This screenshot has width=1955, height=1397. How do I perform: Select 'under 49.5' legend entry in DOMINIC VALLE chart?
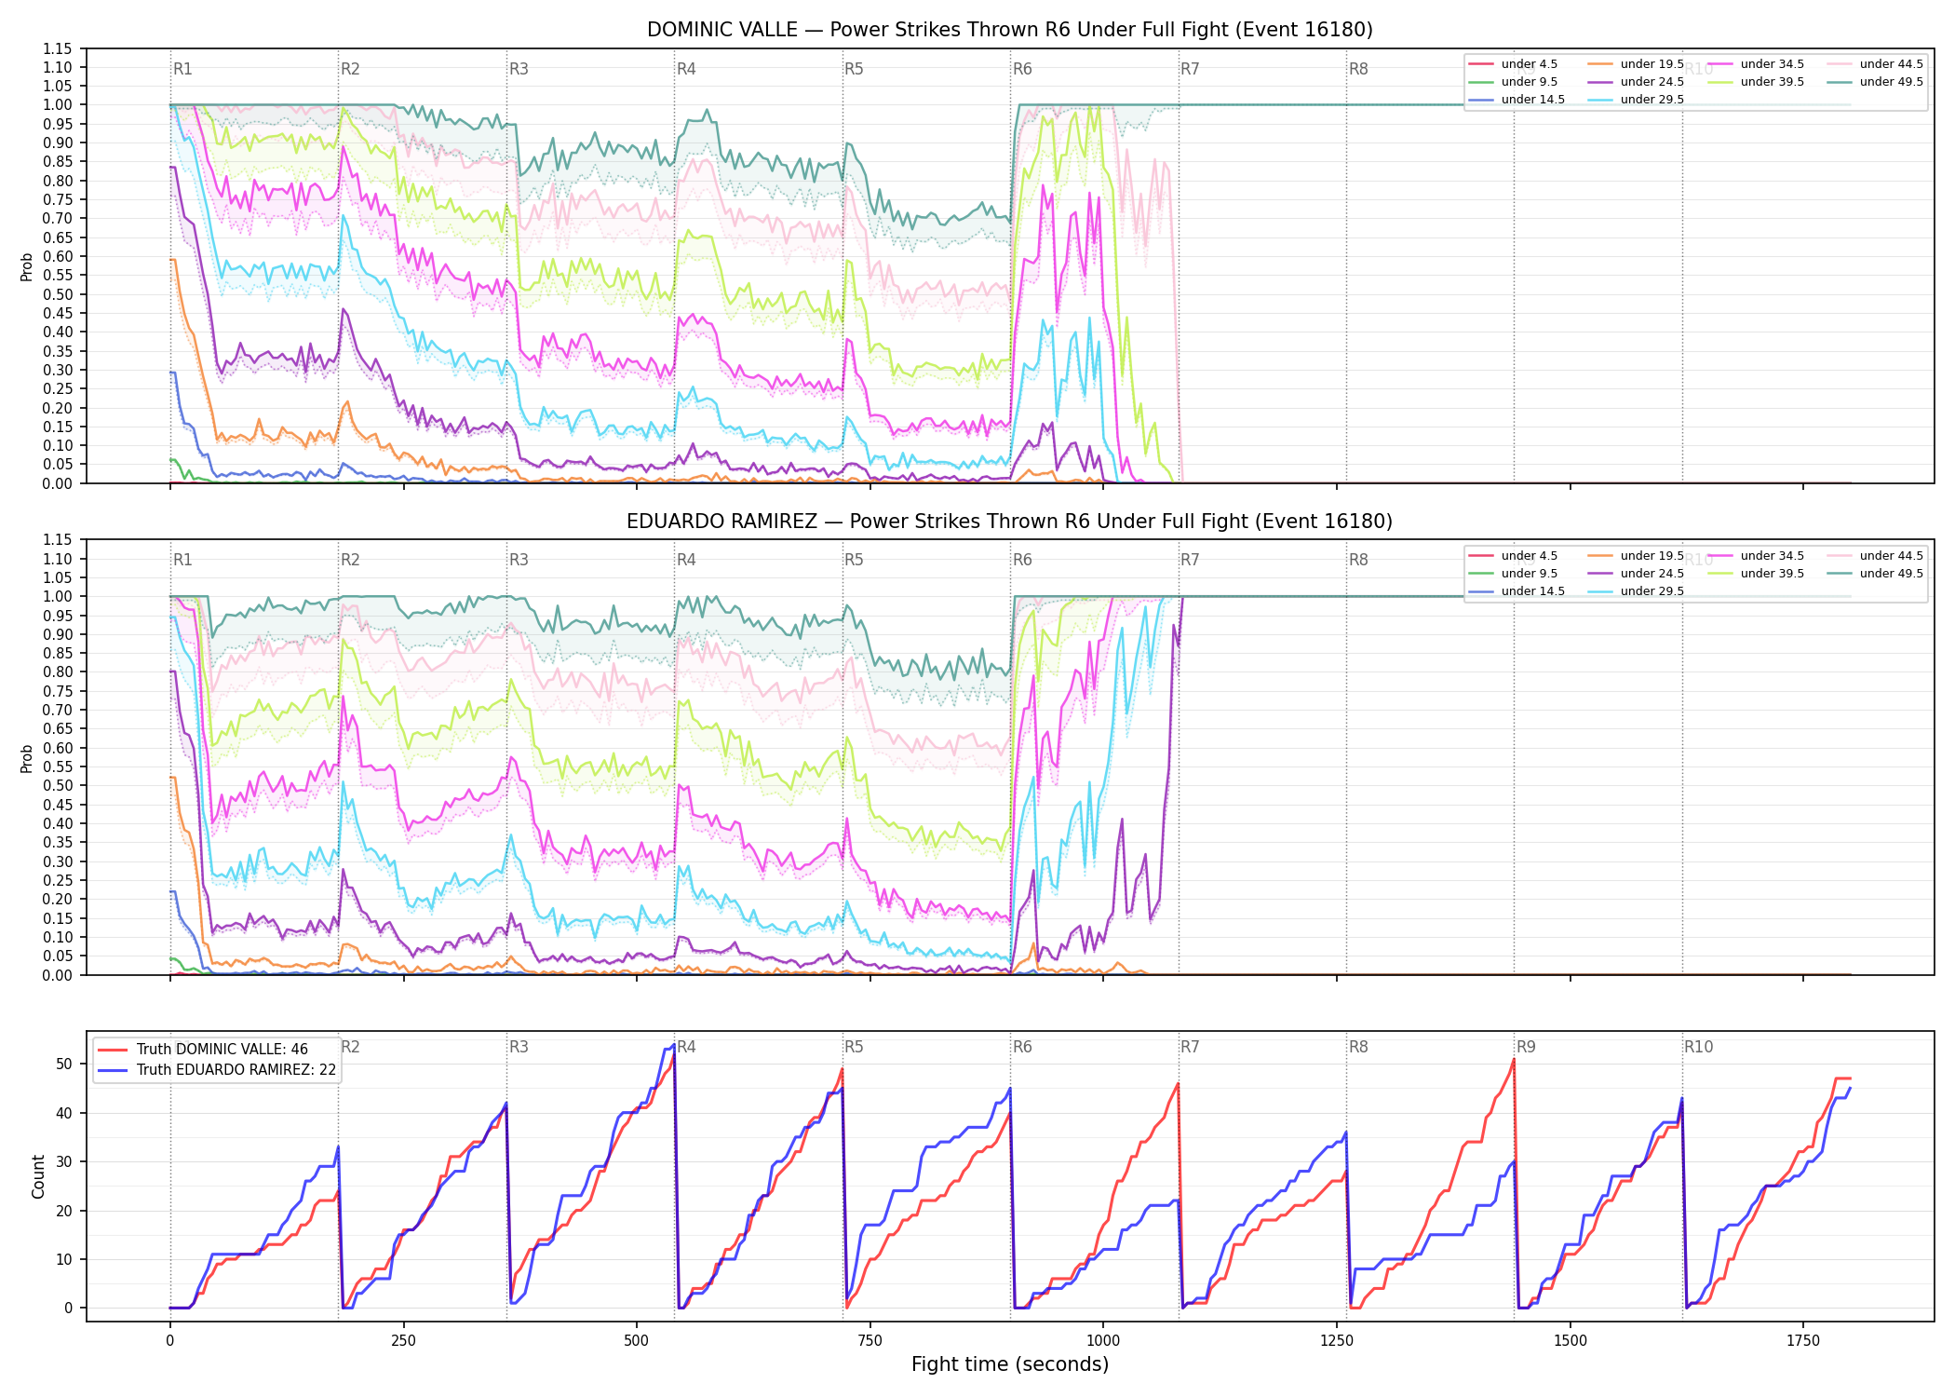click(x=1875, y=82)
